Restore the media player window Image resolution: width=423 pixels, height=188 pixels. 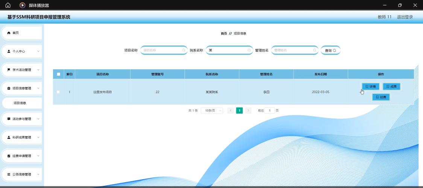tap(400, 5)
